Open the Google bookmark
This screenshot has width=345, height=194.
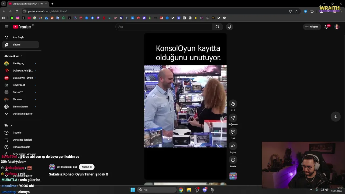tap(35, 18)
